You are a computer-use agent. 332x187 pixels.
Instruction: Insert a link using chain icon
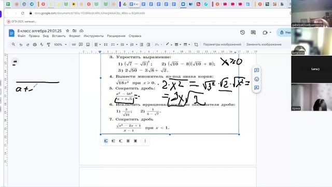(x=74, y=45)
